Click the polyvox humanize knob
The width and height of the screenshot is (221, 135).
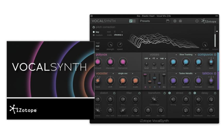(x=123, y=62)
